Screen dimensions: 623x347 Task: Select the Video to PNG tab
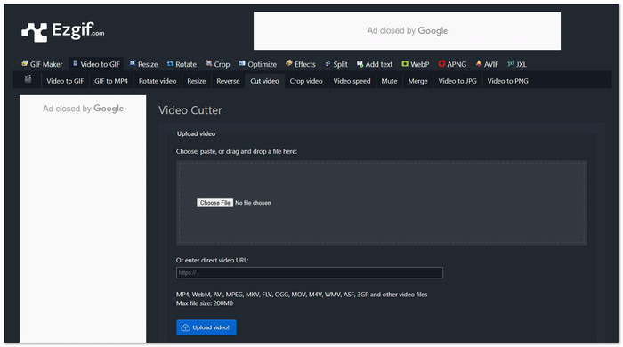pos(508,81)
